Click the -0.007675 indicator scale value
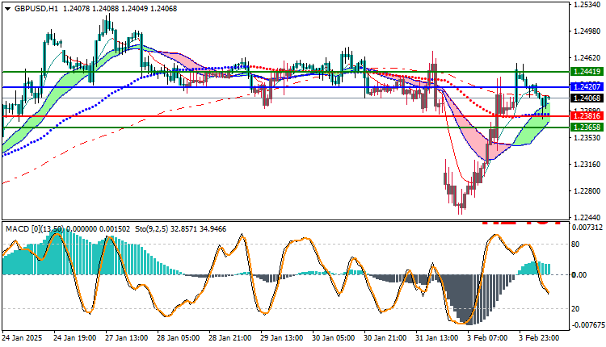This screenshot has width=606, height=347. (588, 325)
